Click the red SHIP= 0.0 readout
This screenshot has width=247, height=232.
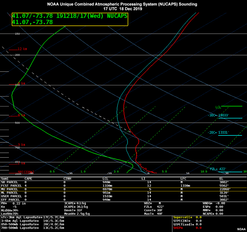pyautogui.click(x=188, y=228)
